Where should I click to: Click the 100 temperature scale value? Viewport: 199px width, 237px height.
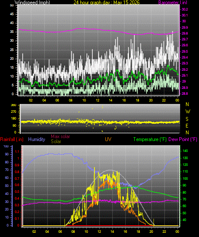tap(185, 178)
